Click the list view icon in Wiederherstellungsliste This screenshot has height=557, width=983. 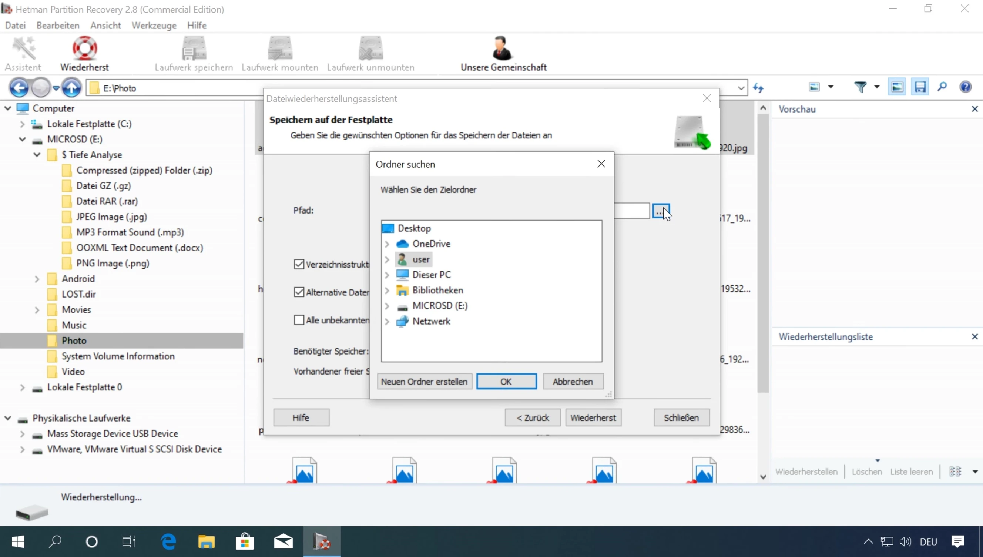click(x=955, y=471)
